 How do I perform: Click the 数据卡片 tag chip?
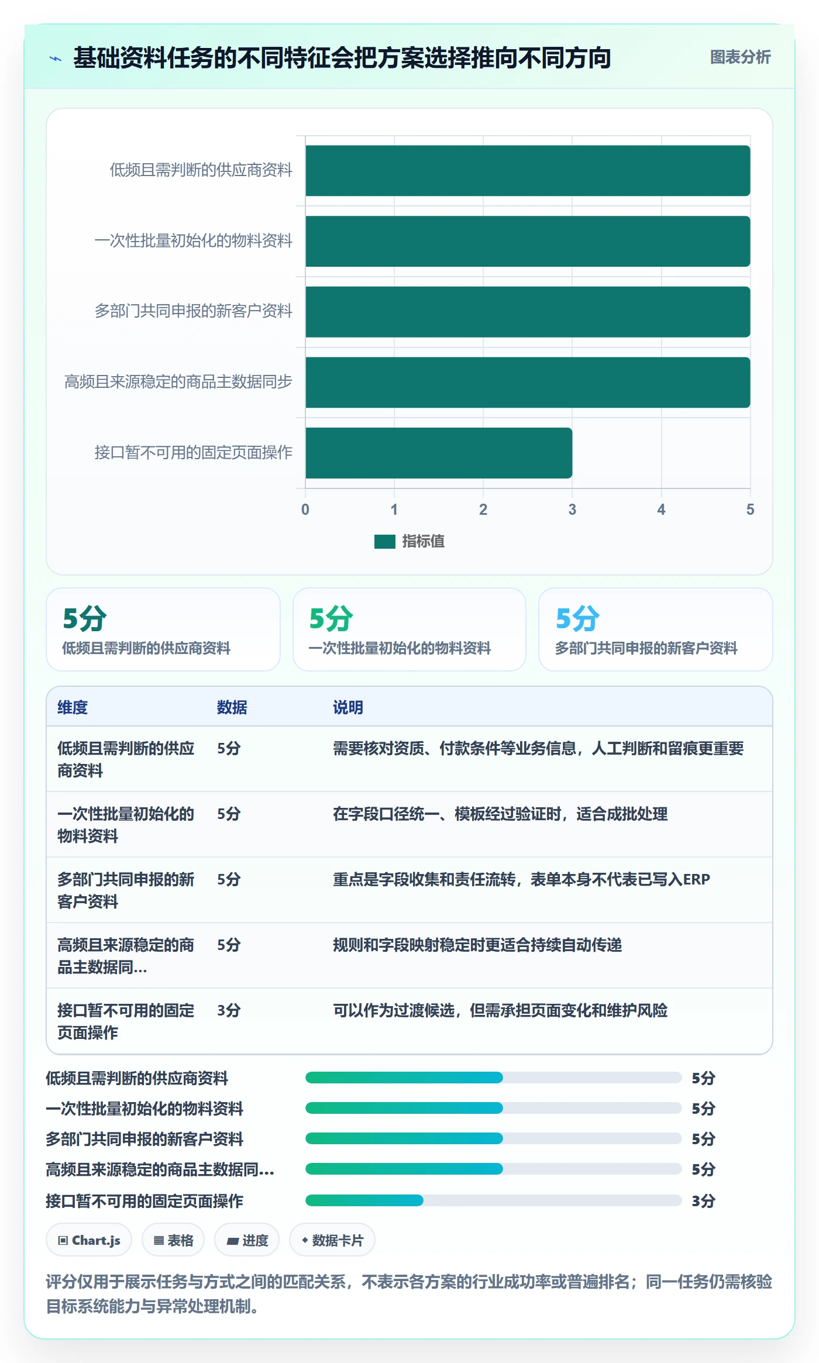coord(332,1240)
